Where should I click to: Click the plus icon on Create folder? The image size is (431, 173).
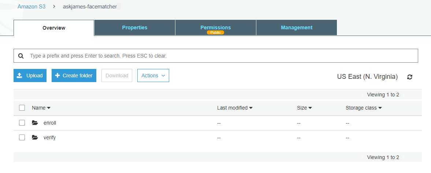[x=57, y=76]
